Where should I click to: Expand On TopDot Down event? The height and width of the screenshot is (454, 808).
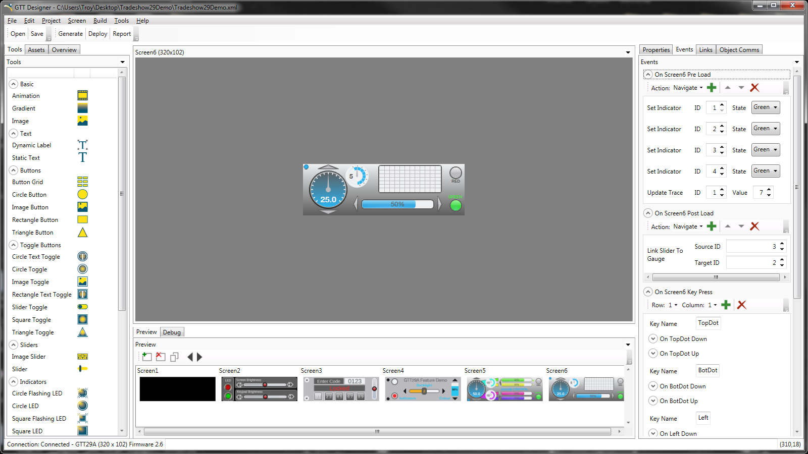click(x=653, y=339)
